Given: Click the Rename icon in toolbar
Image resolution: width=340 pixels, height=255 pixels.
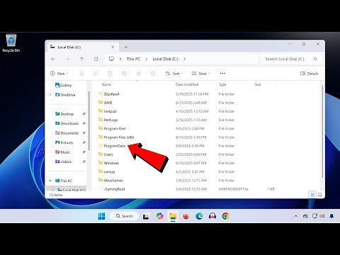Looking at the screenshot, I should [x=124, y=74].
